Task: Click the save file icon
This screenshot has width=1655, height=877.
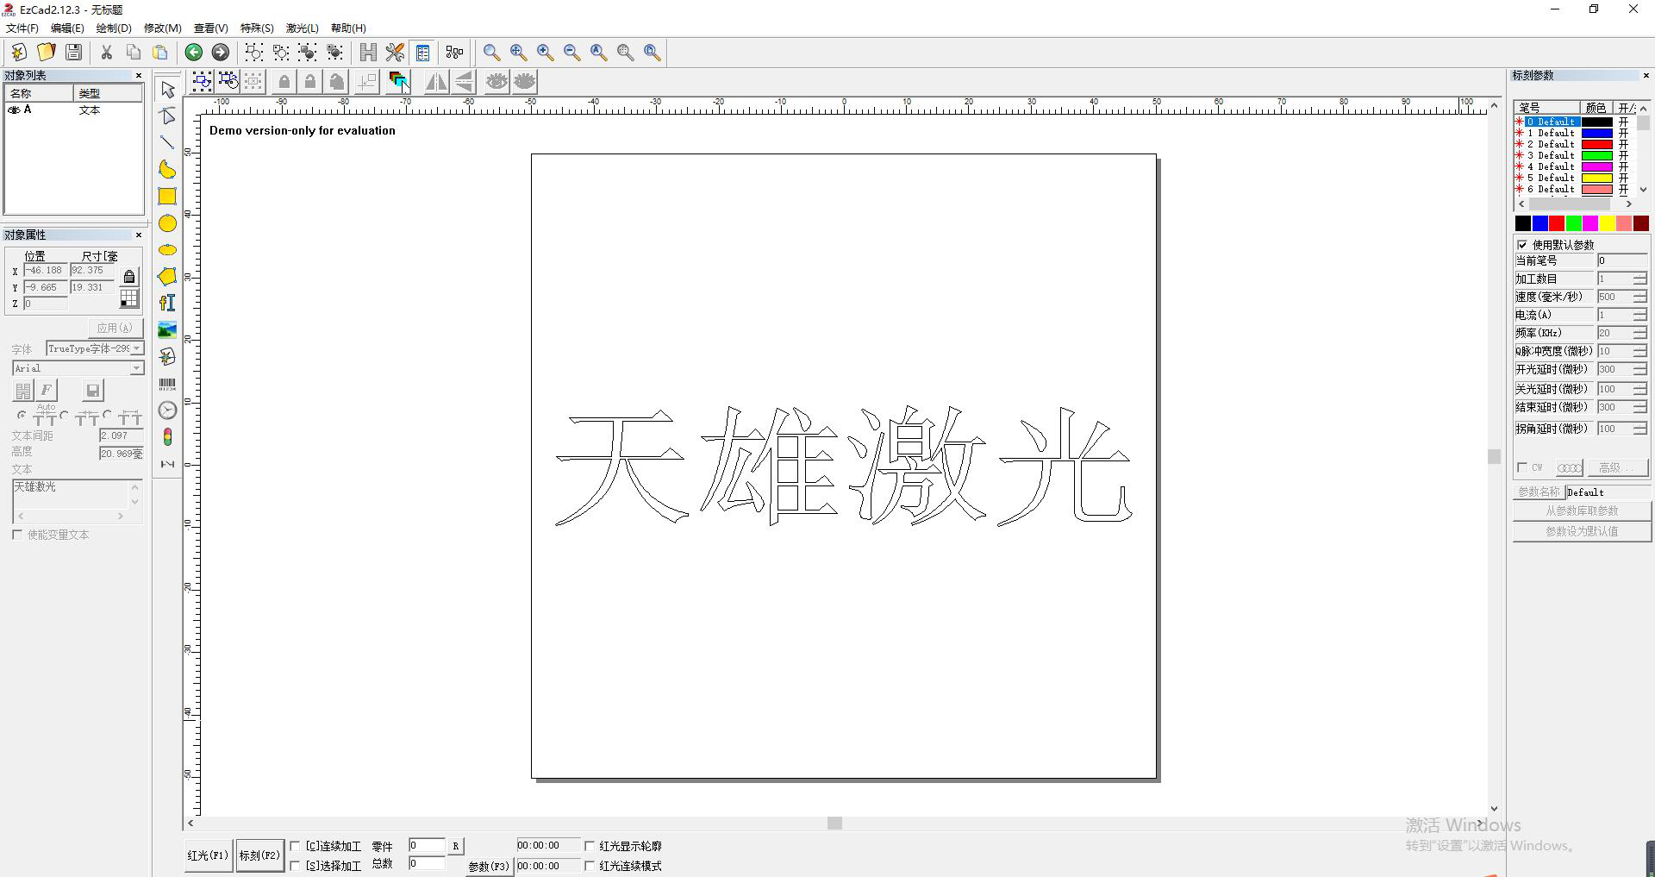Action: (x=74, y=53)
